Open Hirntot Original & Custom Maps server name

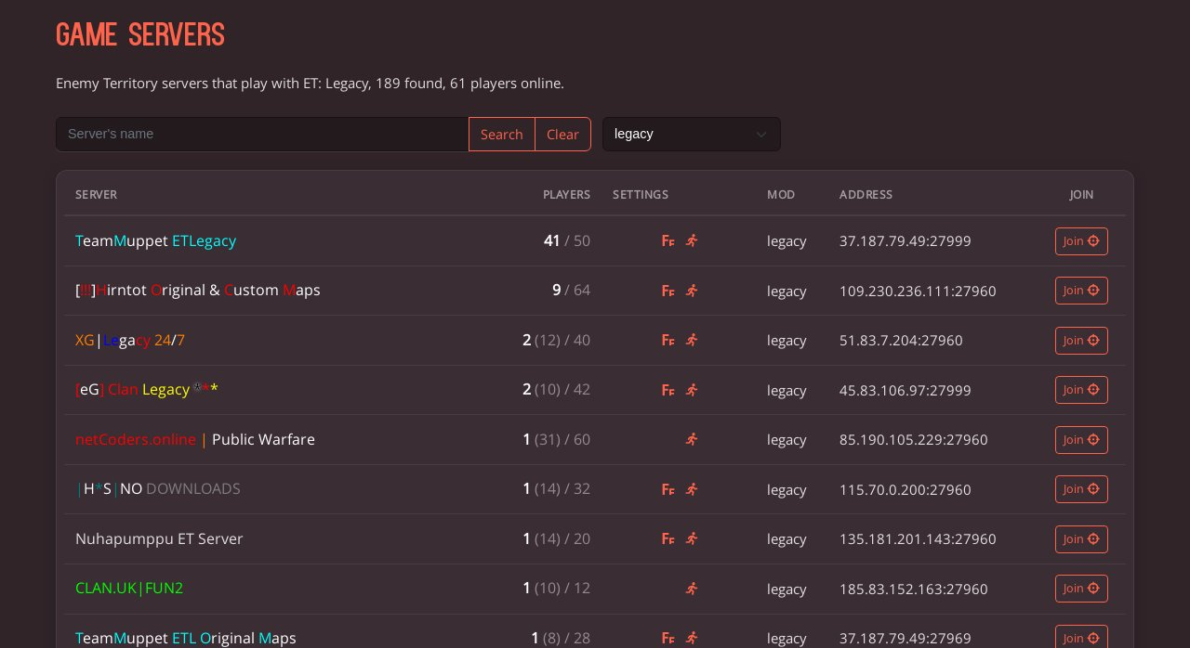(198, 290)
